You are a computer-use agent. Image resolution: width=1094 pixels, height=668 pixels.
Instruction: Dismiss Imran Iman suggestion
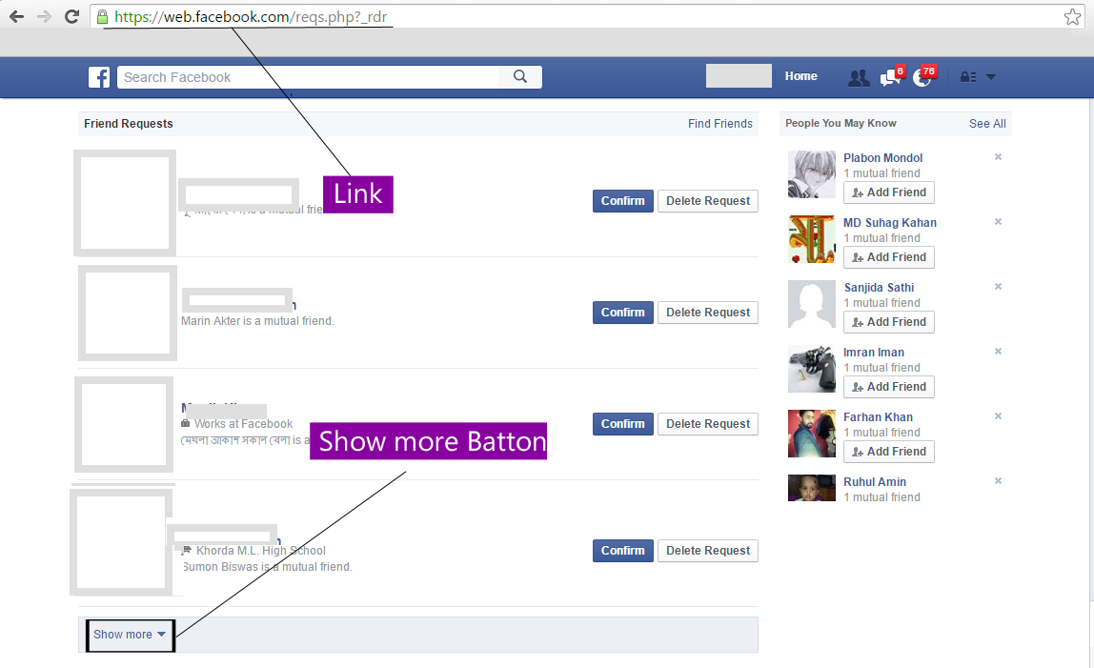[x=999, y=352]
